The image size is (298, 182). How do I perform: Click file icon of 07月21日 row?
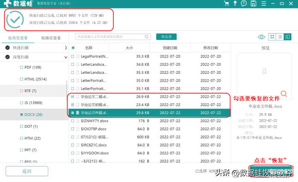78,137
